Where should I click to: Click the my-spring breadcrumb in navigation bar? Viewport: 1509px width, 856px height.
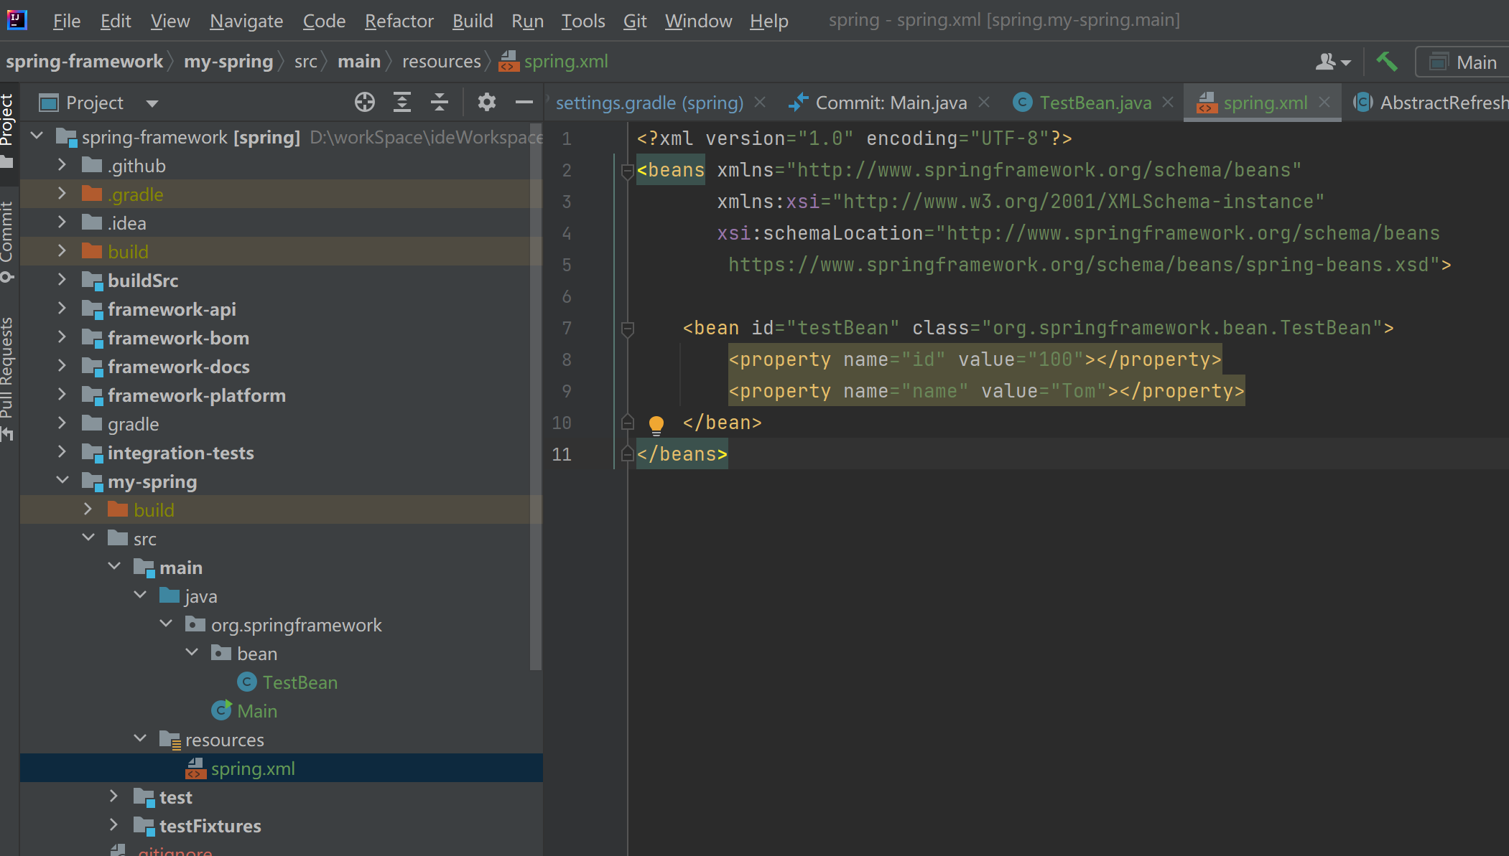(228, 62)
